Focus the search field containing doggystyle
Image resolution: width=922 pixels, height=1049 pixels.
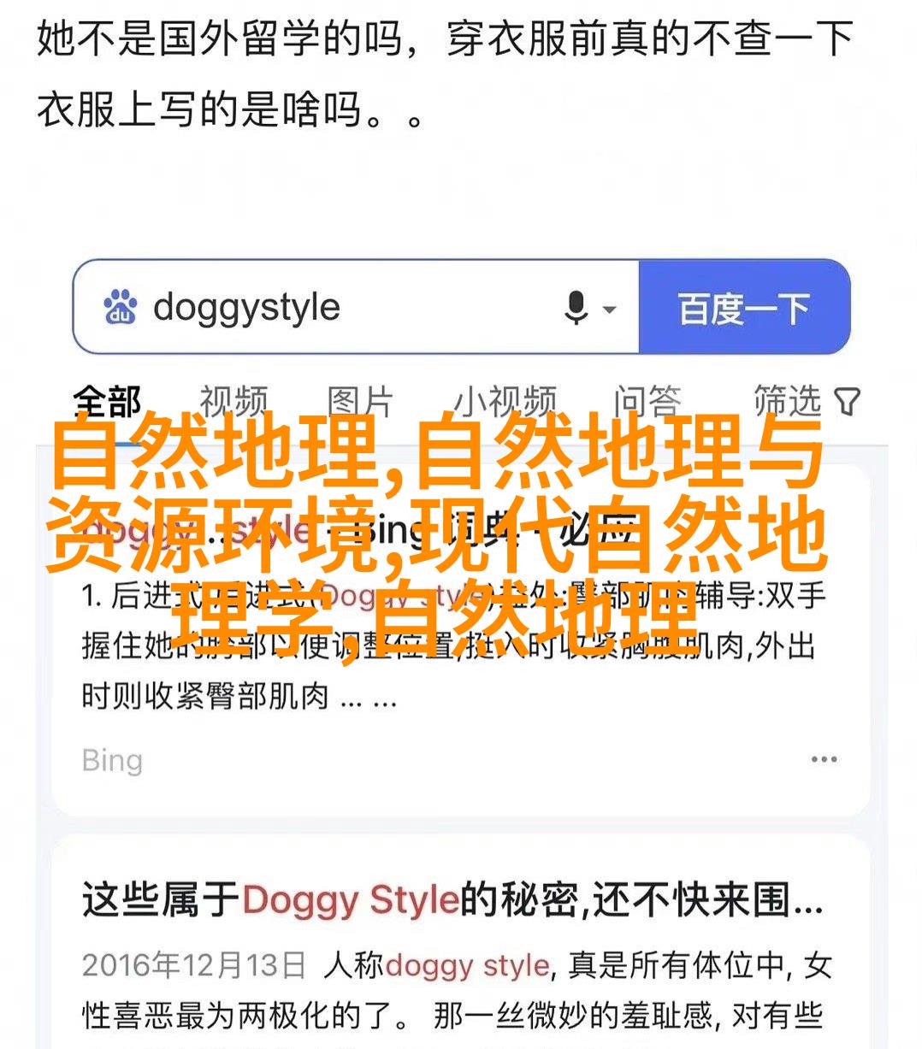click(x=357, y=308)
